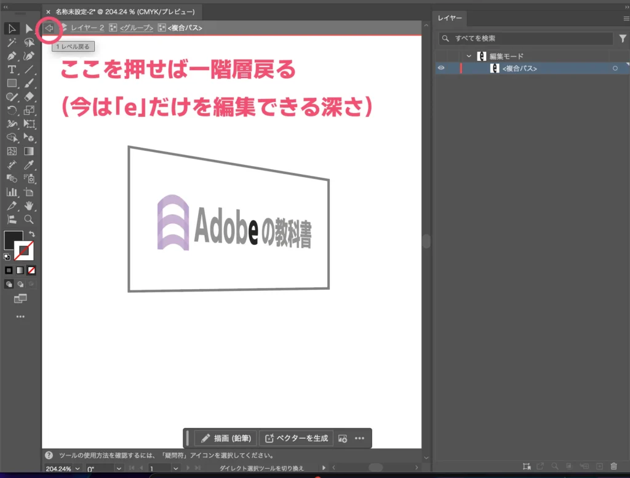Viewport: 630px width, 478px height.
Task: Collapse the 編集モード disclosure chevron
Action: (469, 56)
